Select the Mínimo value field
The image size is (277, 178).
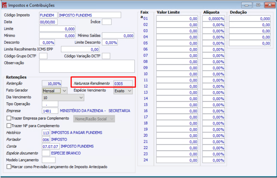[57, 36]
